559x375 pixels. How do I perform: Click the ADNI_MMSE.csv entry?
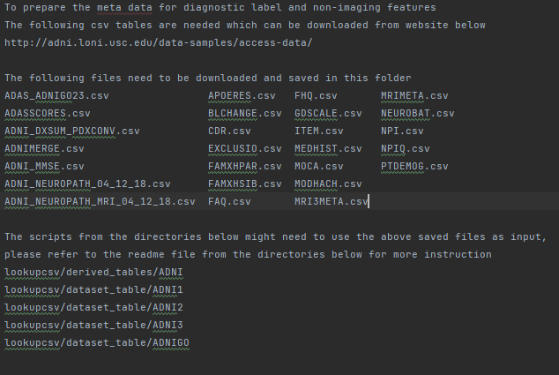click(x=44, y=166)
